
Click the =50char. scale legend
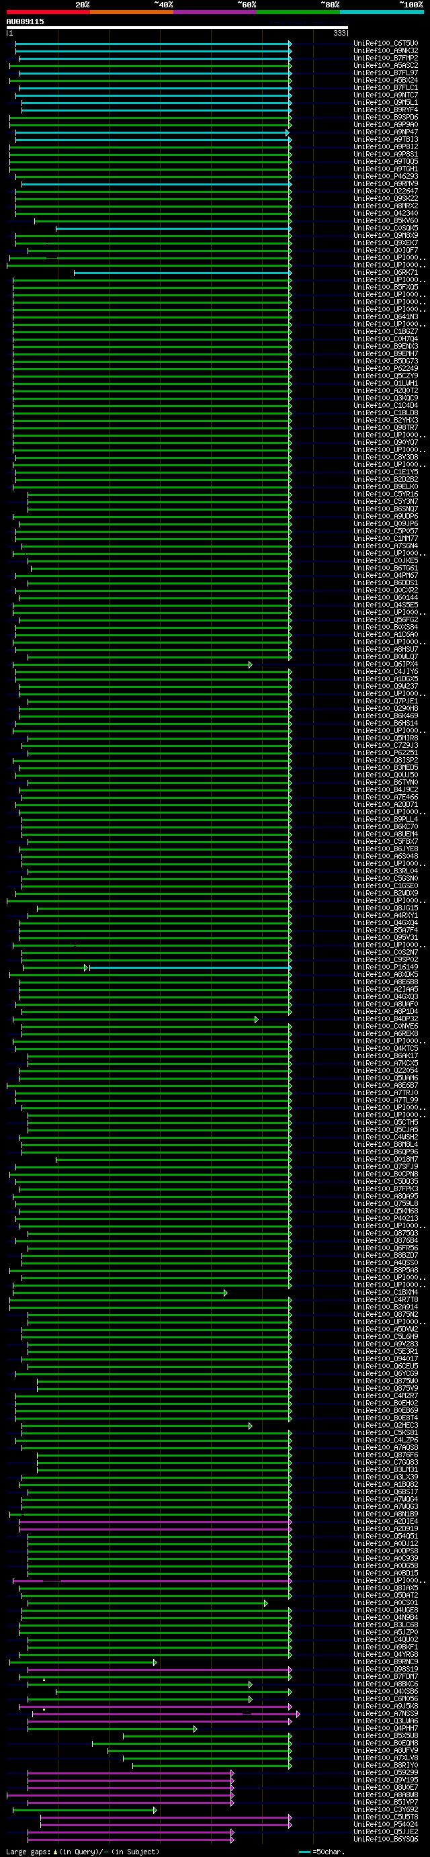click(x=322, y=1851)
